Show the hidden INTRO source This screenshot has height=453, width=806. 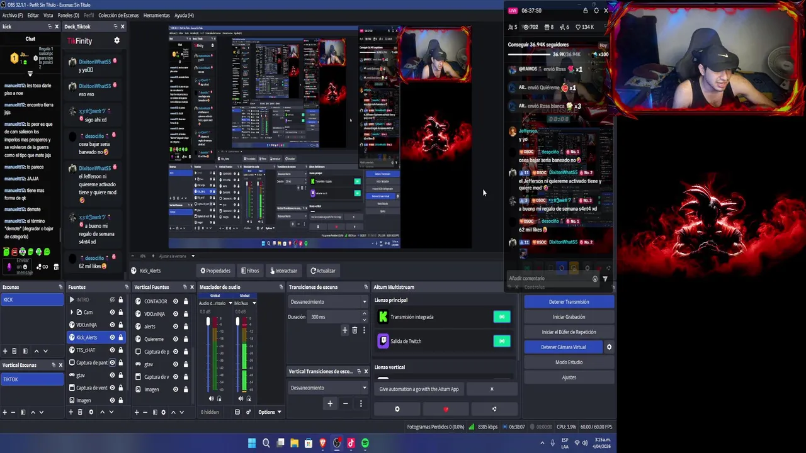112,300
